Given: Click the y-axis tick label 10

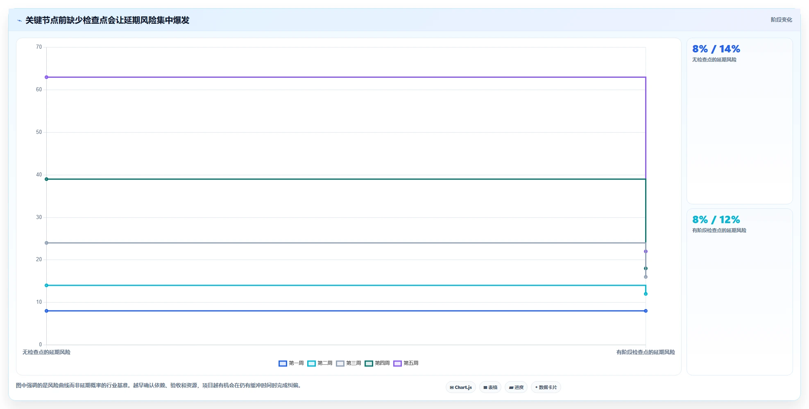Looking at the screenshot, I should tap(39, 302).
